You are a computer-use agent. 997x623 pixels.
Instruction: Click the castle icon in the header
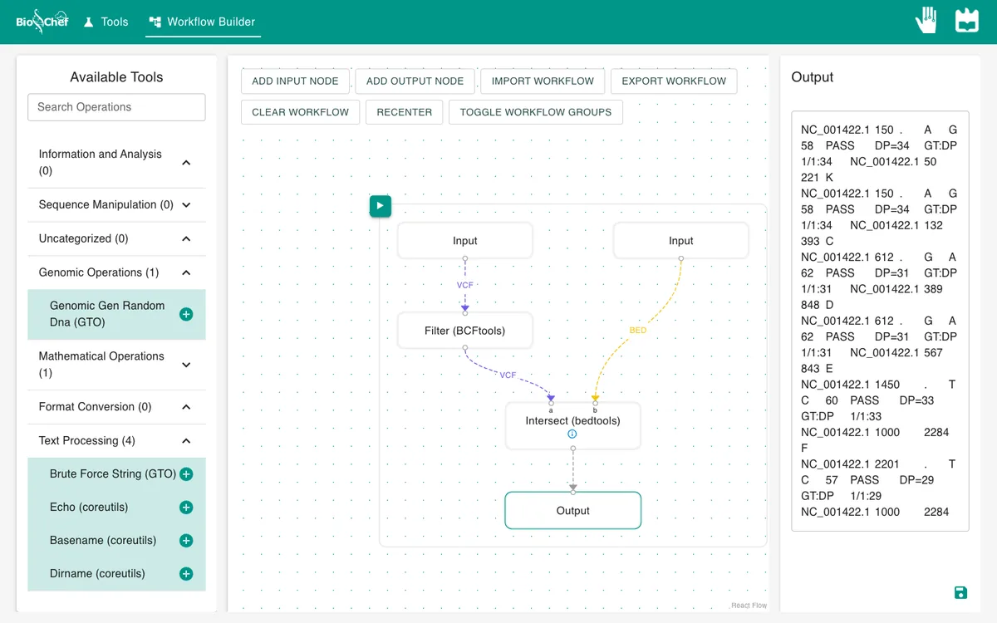(x=967, y=21)
